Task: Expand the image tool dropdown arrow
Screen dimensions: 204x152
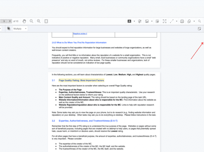Action: pos(152,21)
